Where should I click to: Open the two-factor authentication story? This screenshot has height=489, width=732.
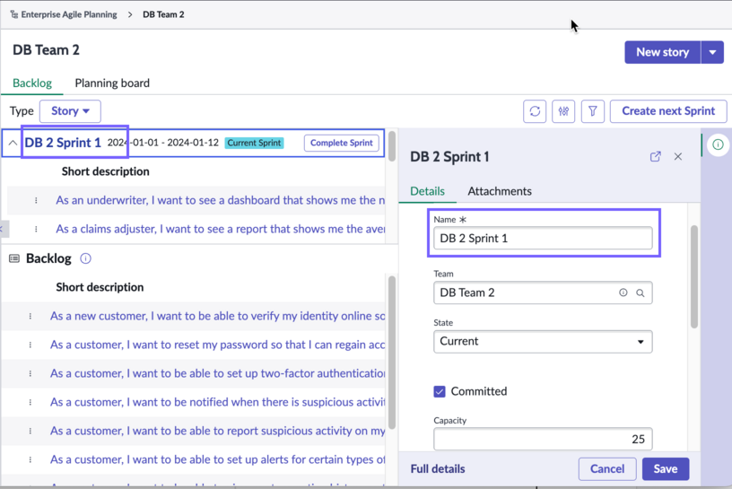tap(218, 373)
